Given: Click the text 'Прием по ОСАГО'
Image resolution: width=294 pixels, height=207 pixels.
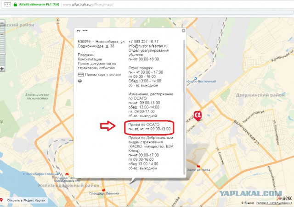Looking at the screenshot, I should (x=144, y=125).
